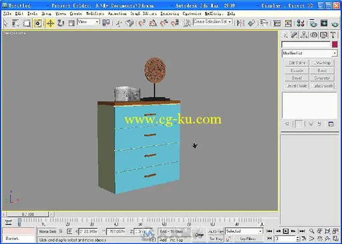Select the Select and Move tool
Screen dimensions: 342x244
click(x=50, y=23)
